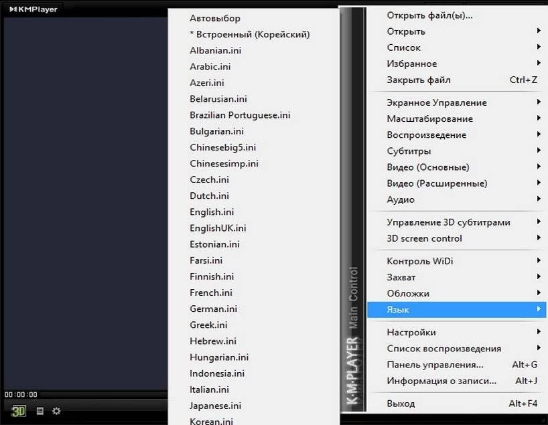Select Czech.ini language file
The height and width of the screenshot is (425, 548).
[254, 179]
